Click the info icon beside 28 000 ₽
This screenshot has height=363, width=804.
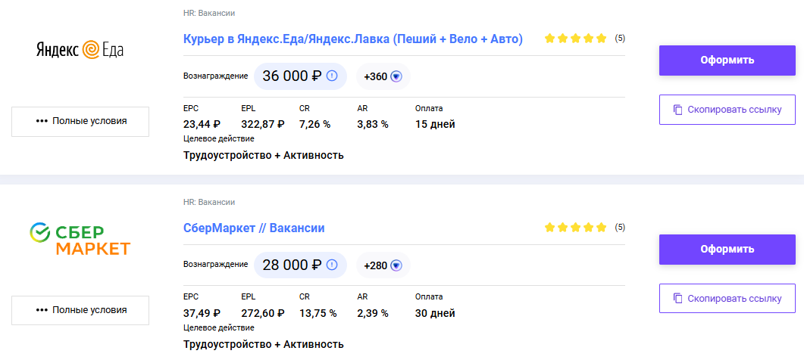pos(332,265)
